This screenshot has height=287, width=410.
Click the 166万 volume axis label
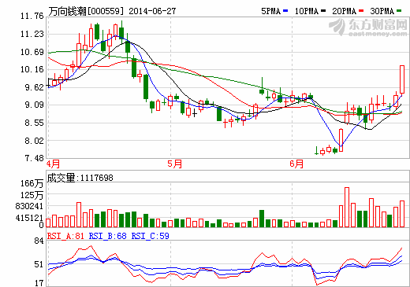pos(32,183)
